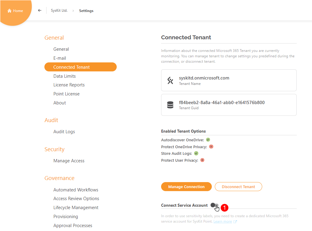Open Manage Access settings
This screenshot has width=312, height=231.
(69, 161)
